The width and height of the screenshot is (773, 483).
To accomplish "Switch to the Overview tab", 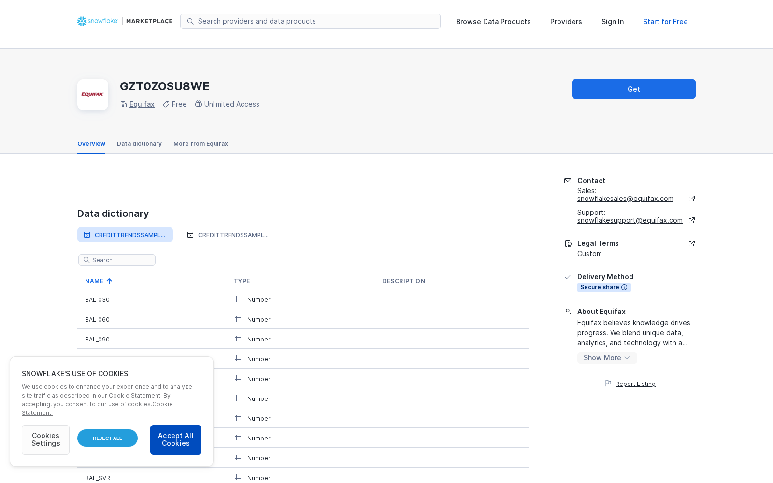I will pyautogui.click(x=91, y=144).
